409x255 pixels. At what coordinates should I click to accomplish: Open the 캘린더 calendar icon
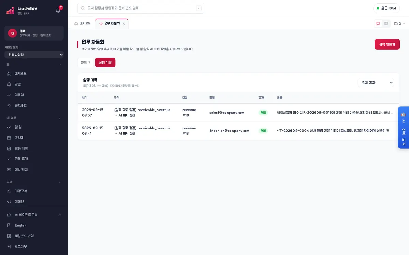9,137
